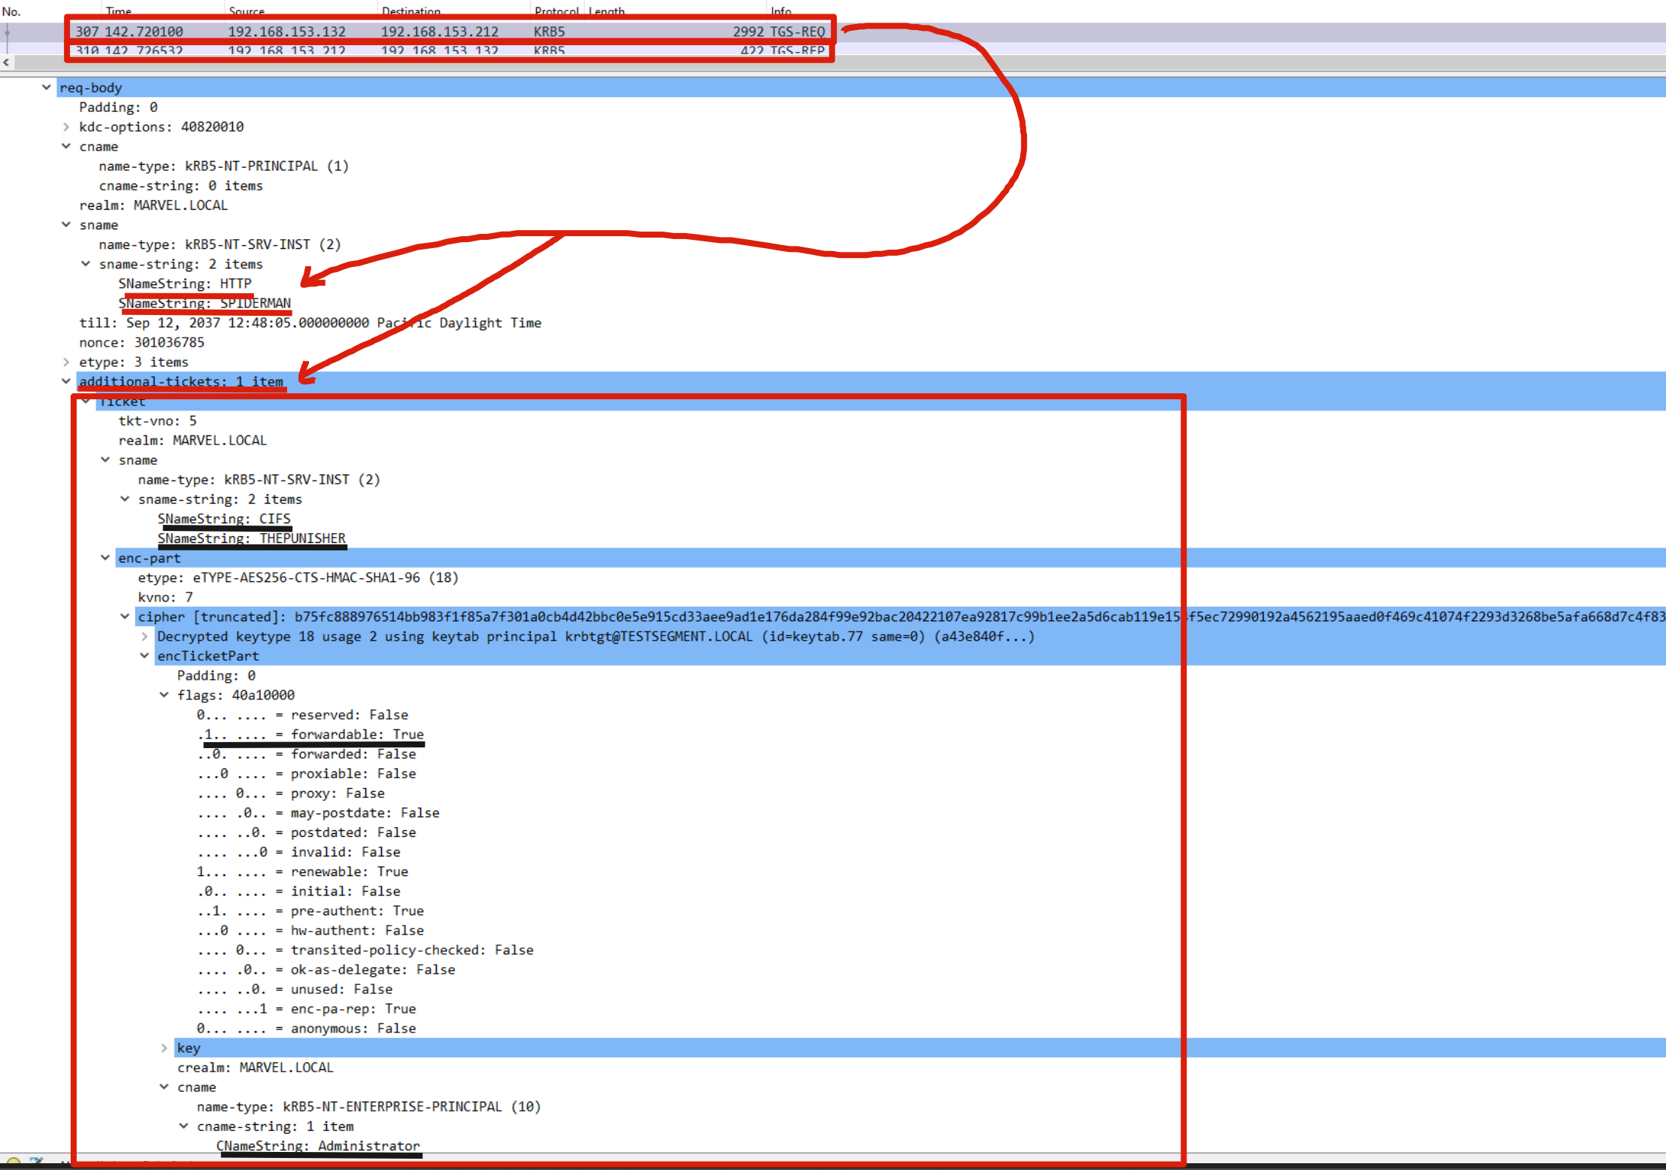The height and width of the screenshot is (1170, 1666).
Task: Collapse the req-body tree node
Action: (x=47, y=87)
